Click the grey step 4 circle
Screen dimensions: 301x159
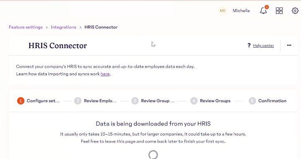click(194, 101)
